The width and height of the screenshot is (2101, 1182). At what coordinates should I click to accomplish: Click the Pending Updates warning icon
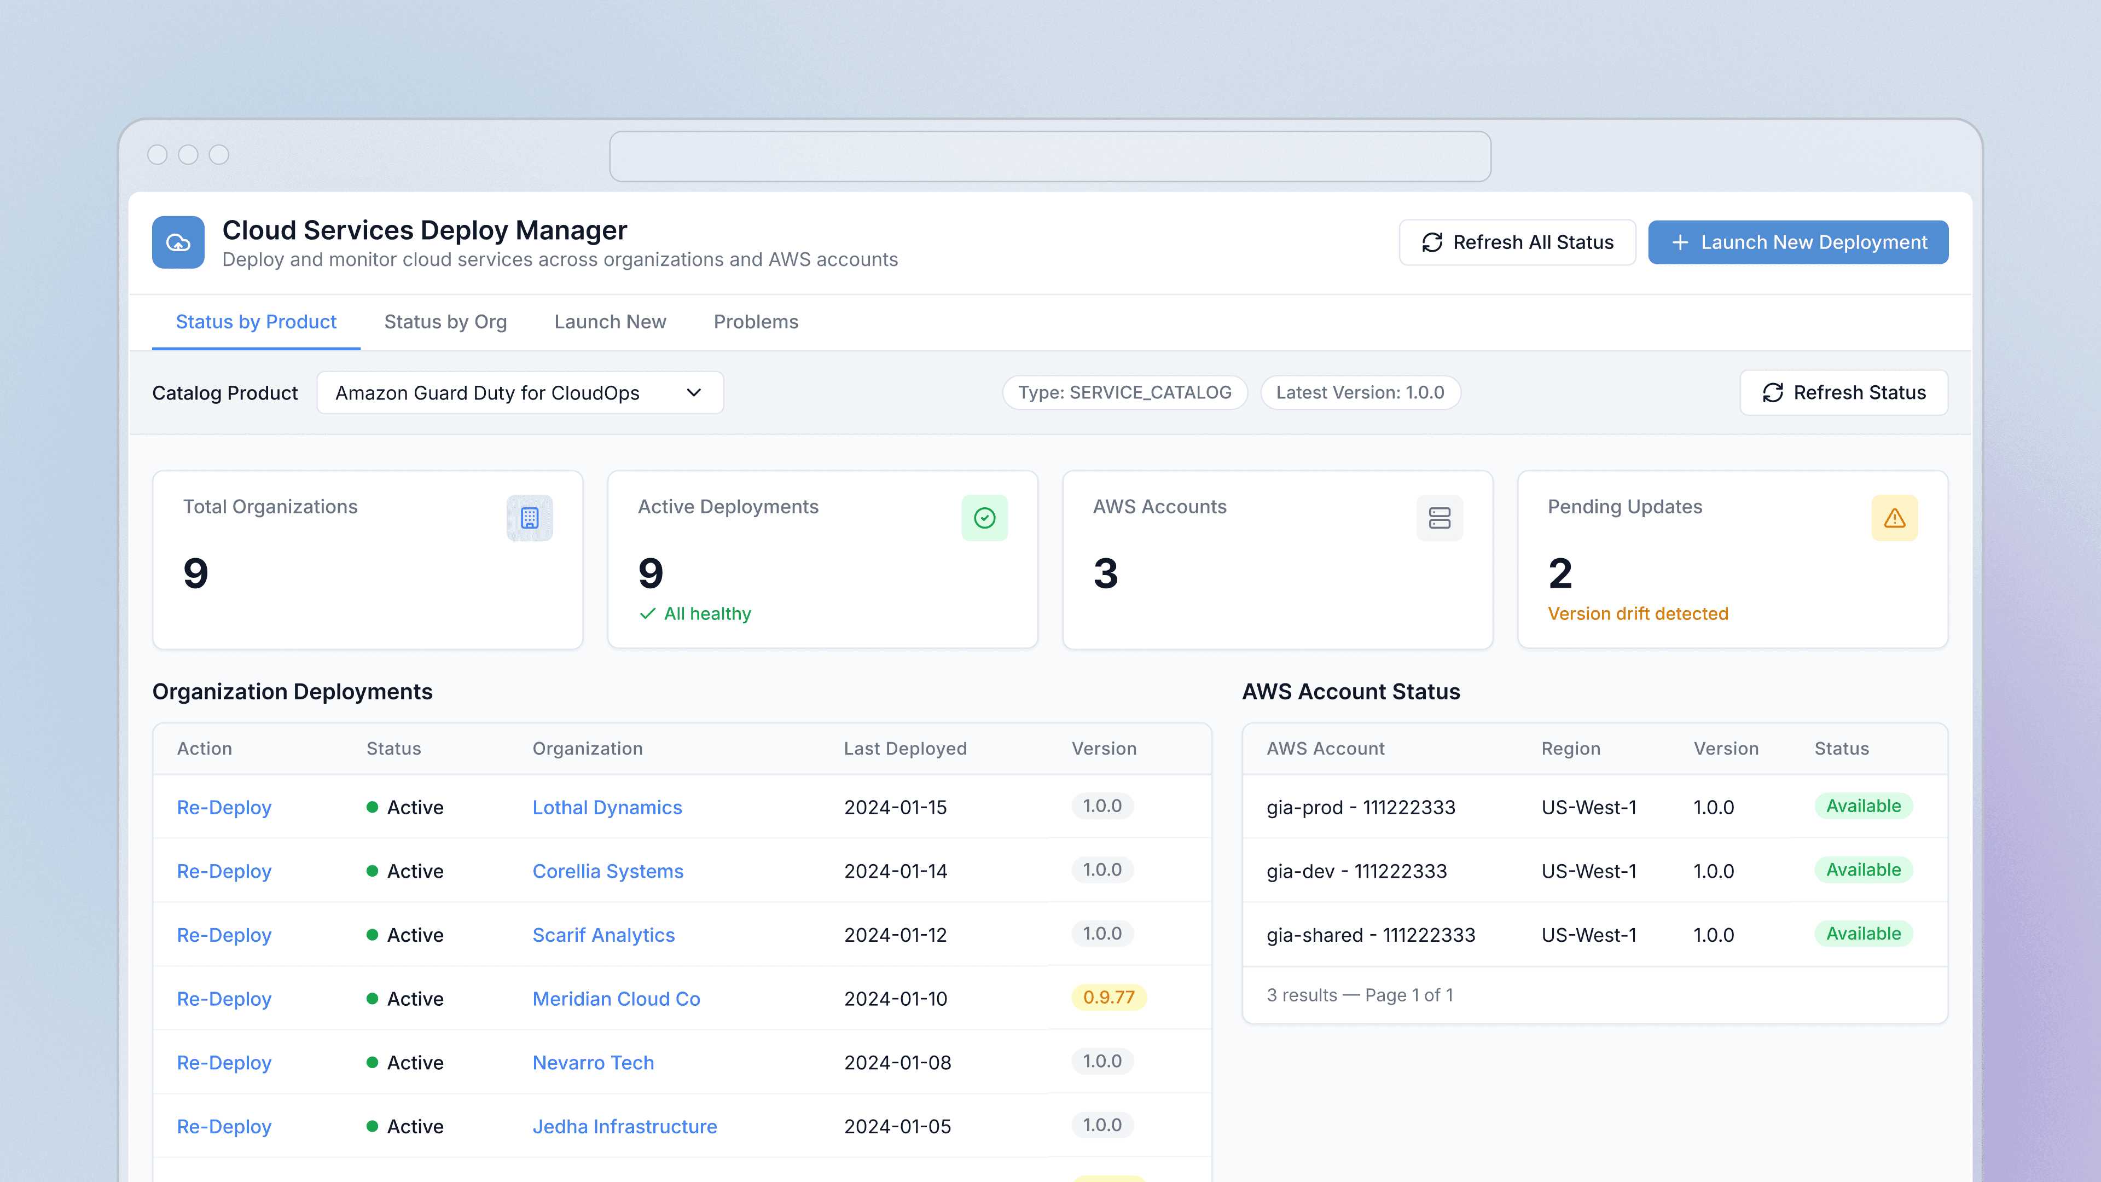coord(1895,518)
